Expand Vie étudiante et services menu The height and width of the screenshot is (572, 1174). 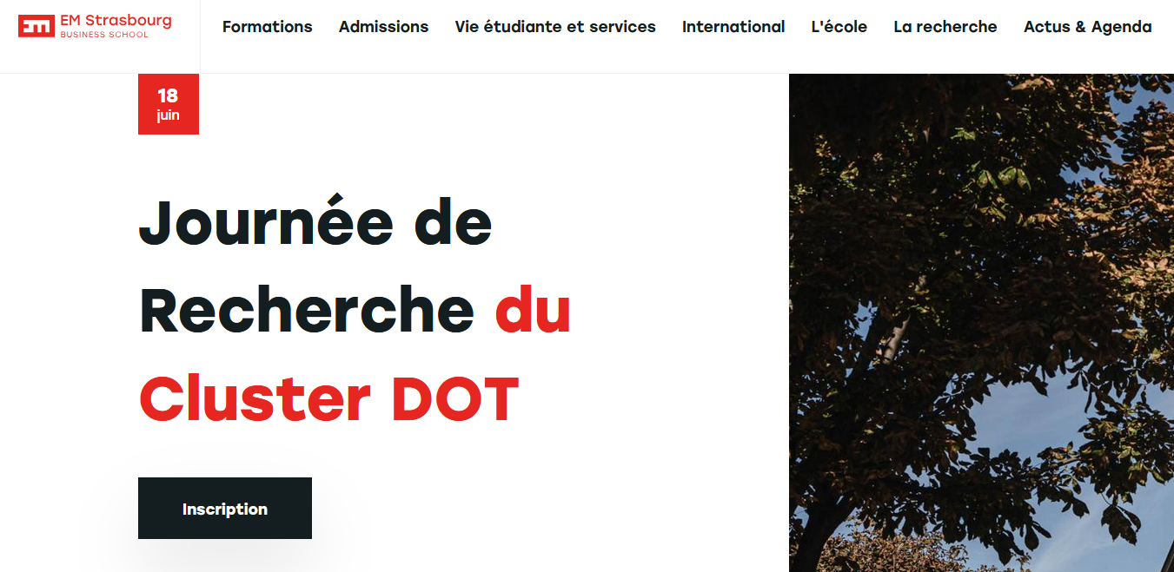click(555, 27)
